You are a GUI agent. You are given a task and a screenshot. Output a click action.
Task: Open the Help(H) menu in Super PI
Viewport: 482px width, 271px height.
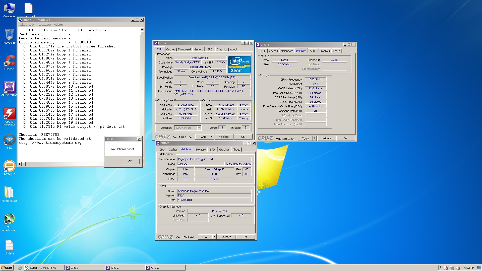(x=58, y=25)
